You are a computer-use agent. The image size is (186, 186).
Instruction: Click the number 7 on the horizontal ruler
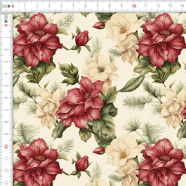(97, 6)
